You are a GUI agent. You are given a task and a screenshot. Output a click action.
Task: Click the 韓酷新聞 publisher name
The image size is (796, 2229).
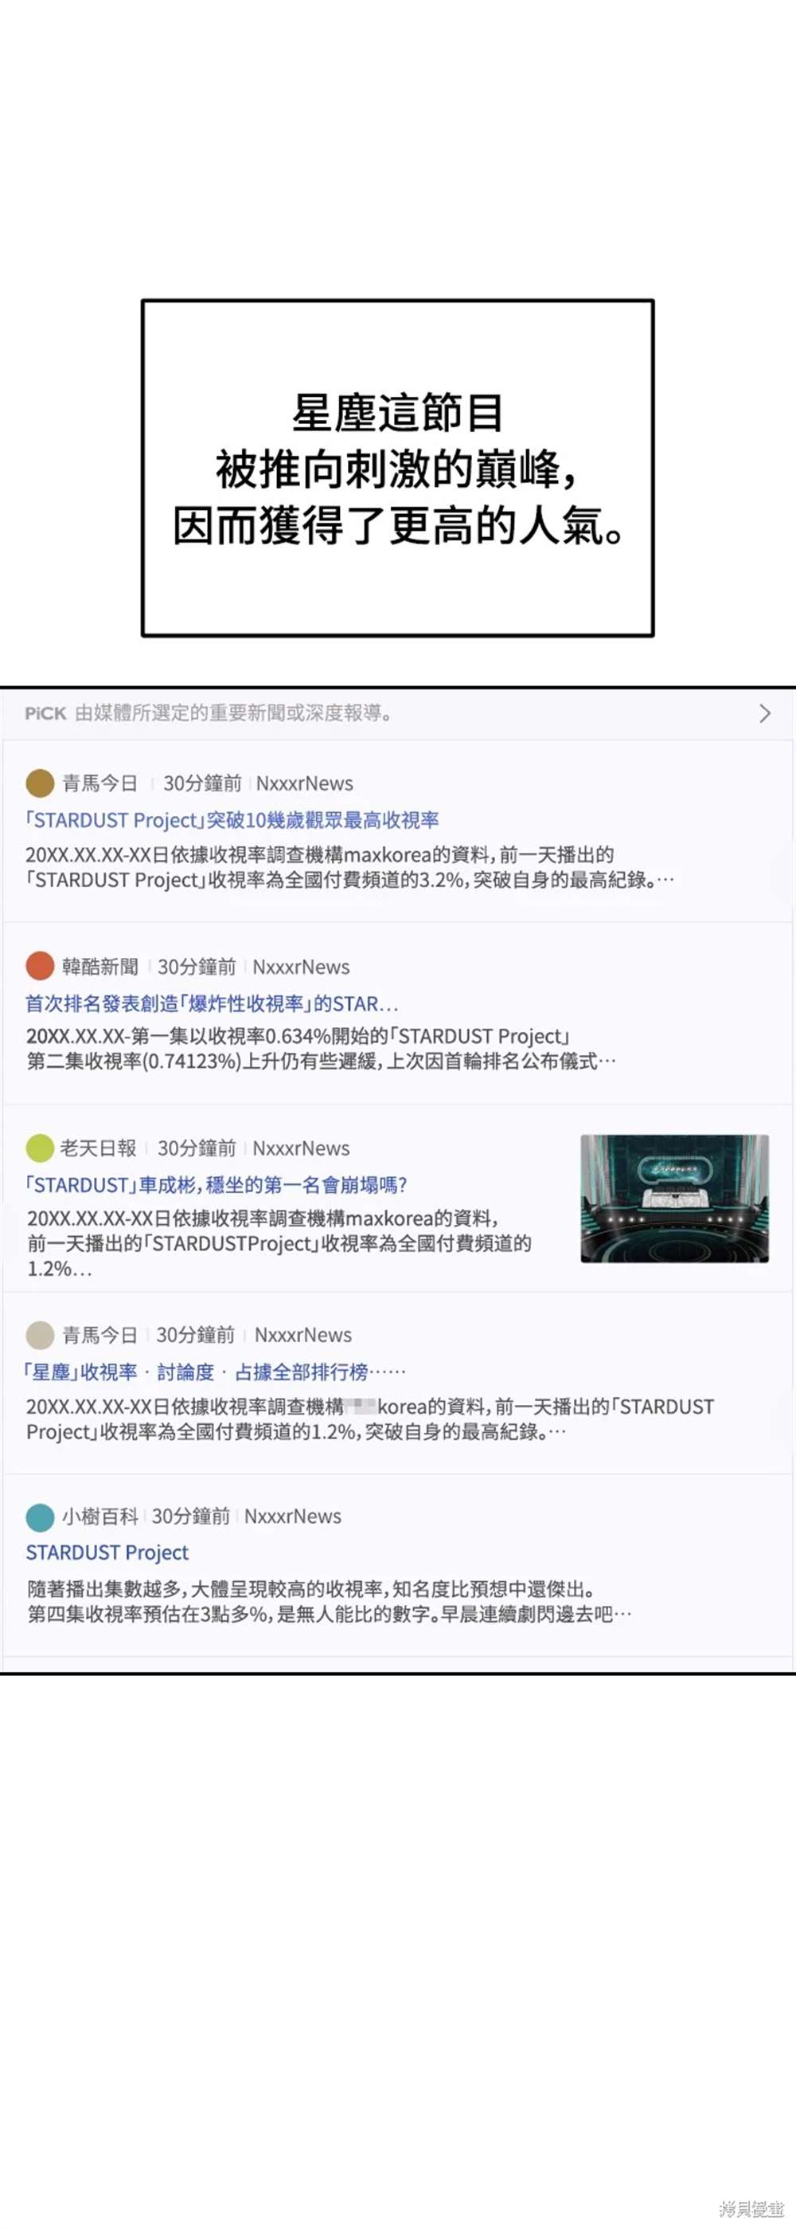(x=100, y=967)
